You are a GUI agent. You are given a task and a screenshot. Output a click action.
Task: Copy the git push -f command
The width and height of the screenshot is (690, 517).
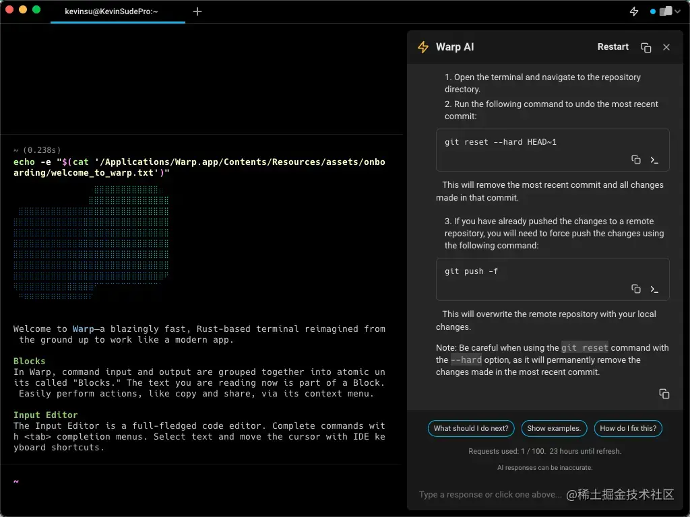point(635,289)
